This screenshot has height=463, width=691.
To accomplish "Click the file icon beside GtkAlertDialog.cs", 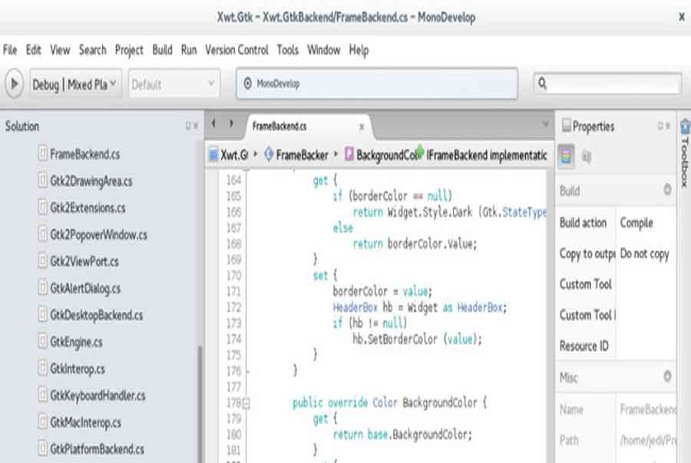I will point(43,288).
